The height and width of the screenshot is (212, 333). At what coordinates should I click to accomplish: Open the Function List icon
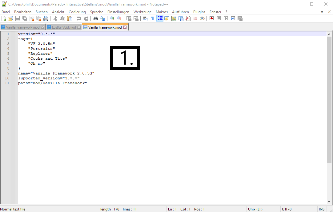(x=188, y=18)
